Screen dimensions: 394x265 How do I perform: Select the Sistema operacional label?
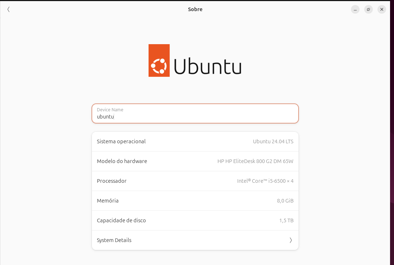tap(121, 141)
